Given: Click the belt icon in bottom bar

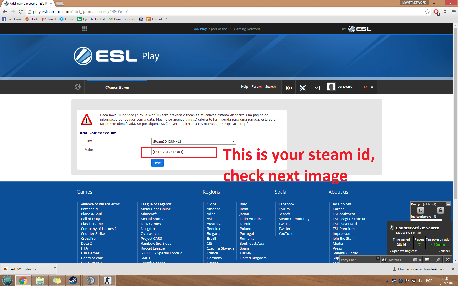Looking at the screenshot, I should coord(438,260).
